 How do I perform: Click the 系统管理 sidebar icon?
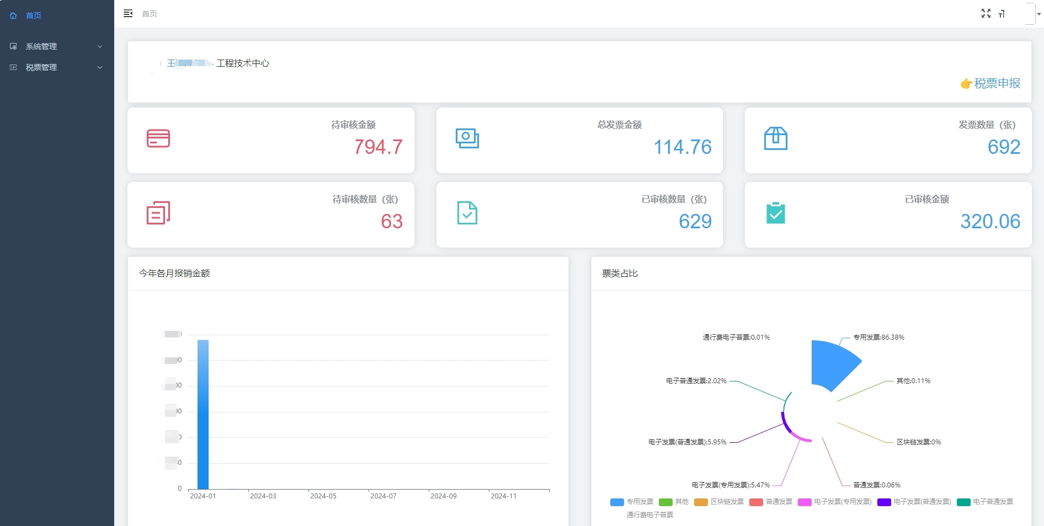point(13,46)
